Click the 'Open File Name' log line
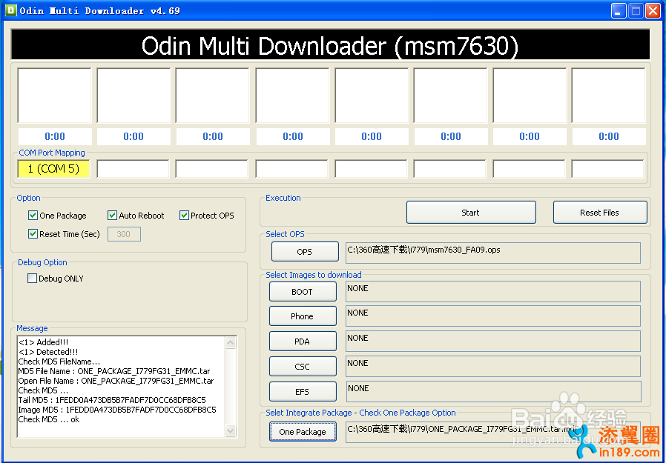The image size is (666, 463). tap(116, 381)
